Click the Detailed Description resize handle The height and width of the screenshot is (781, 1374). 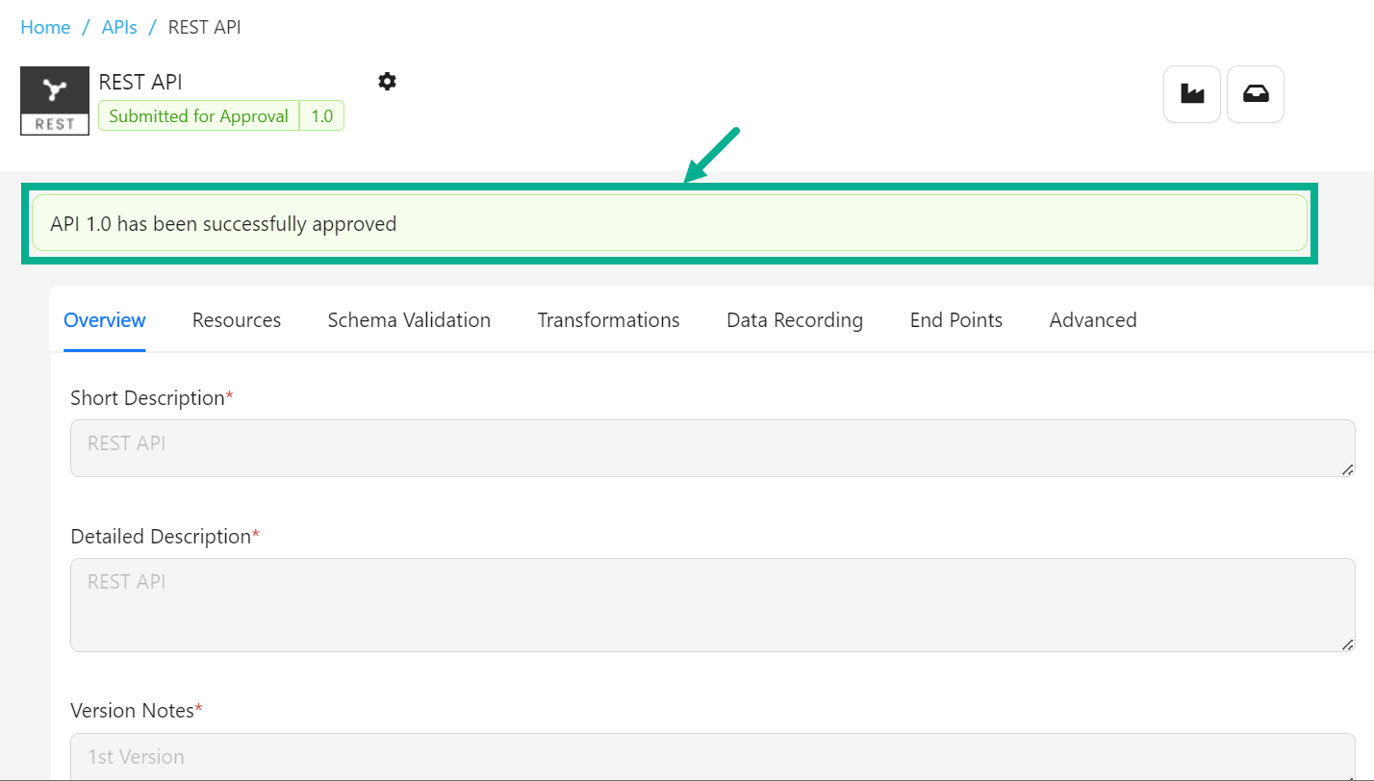tap(1347, 644)
